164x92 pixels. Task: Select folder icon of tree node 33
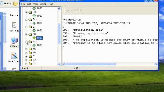30,12
